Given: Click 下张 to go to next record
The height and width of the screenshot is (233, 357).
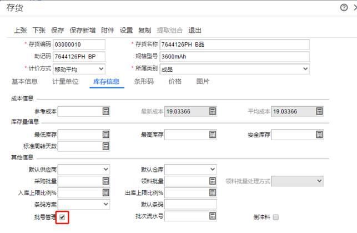Looking at the screenshot, I should 39,30.
